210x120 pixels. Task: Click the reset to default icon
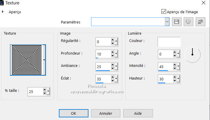pos(200,22)
